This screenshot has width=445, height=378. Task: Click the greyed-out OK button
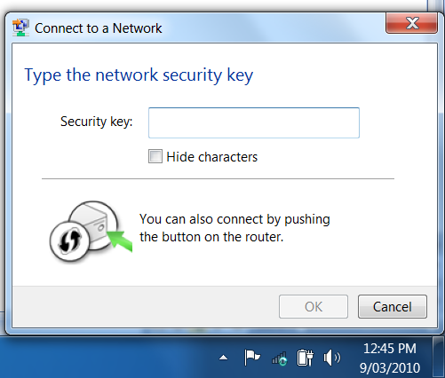[x=314, y=306]
